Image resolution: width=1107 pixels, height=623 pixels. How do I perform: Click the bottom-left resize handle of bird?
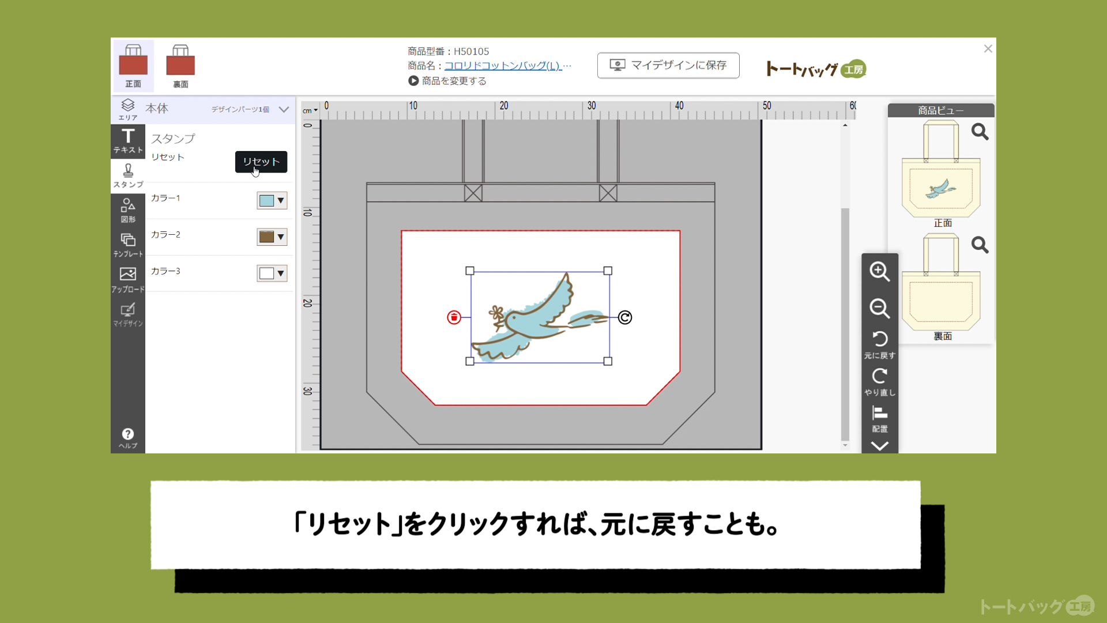pyautogui.click(x=470, y=361)
